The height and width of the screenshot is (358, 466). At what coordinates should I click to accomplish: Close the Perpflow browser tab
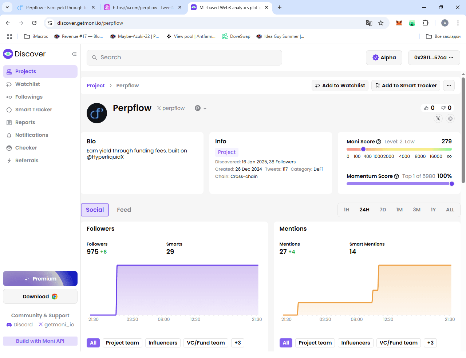point(93,7)
